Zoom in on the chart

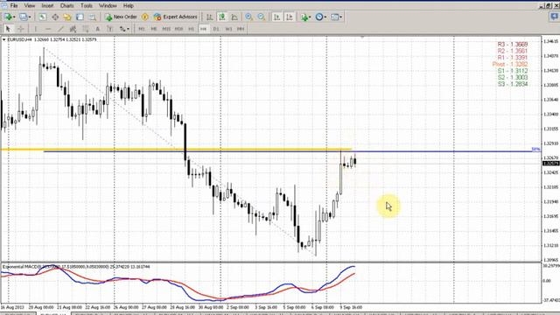coord(248,17)
